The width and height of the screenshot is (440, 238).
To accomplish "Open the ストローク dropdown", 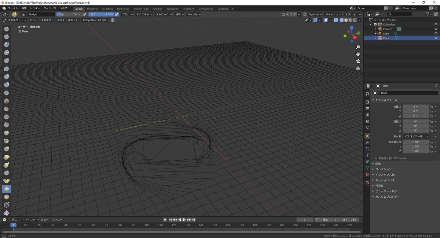I will tap(164, 14).
